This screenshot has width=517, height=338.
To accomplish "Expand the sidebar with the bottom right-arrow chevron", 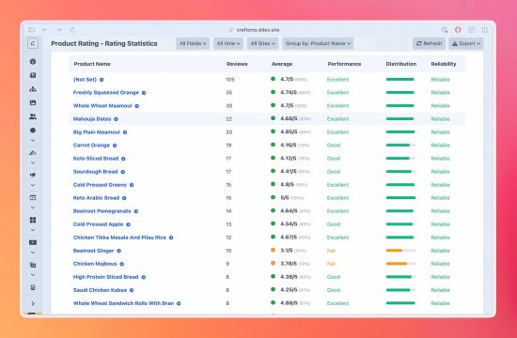I will click(33, 303).
